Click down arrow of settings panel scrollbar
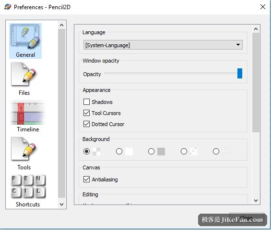Image resolution: width=271 pixels, height=230 pixels. 256,201
